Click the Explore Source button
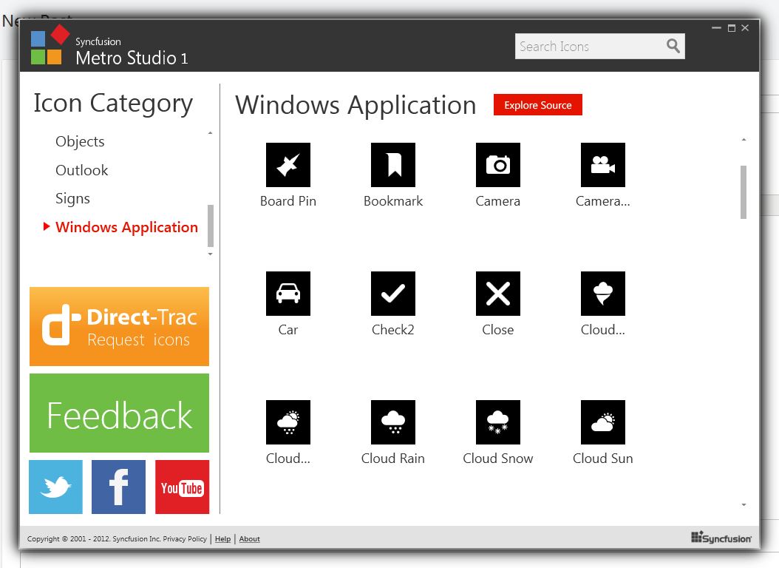 (x=537, y=105)
